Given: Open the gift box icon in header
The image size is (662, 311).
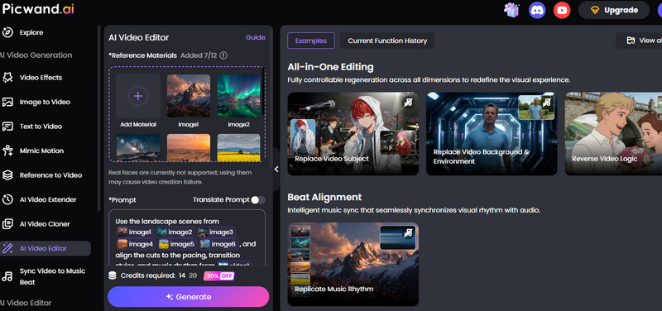Looking at the screenshot, I should (511, 10).
